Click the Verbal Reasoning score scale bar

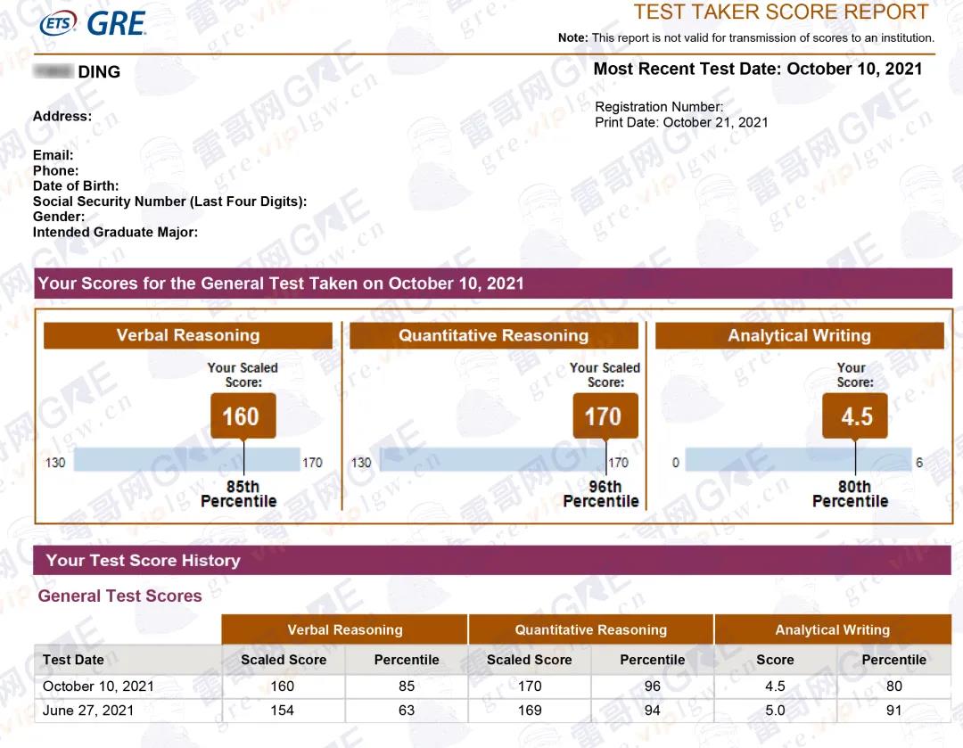coord(186,459)
